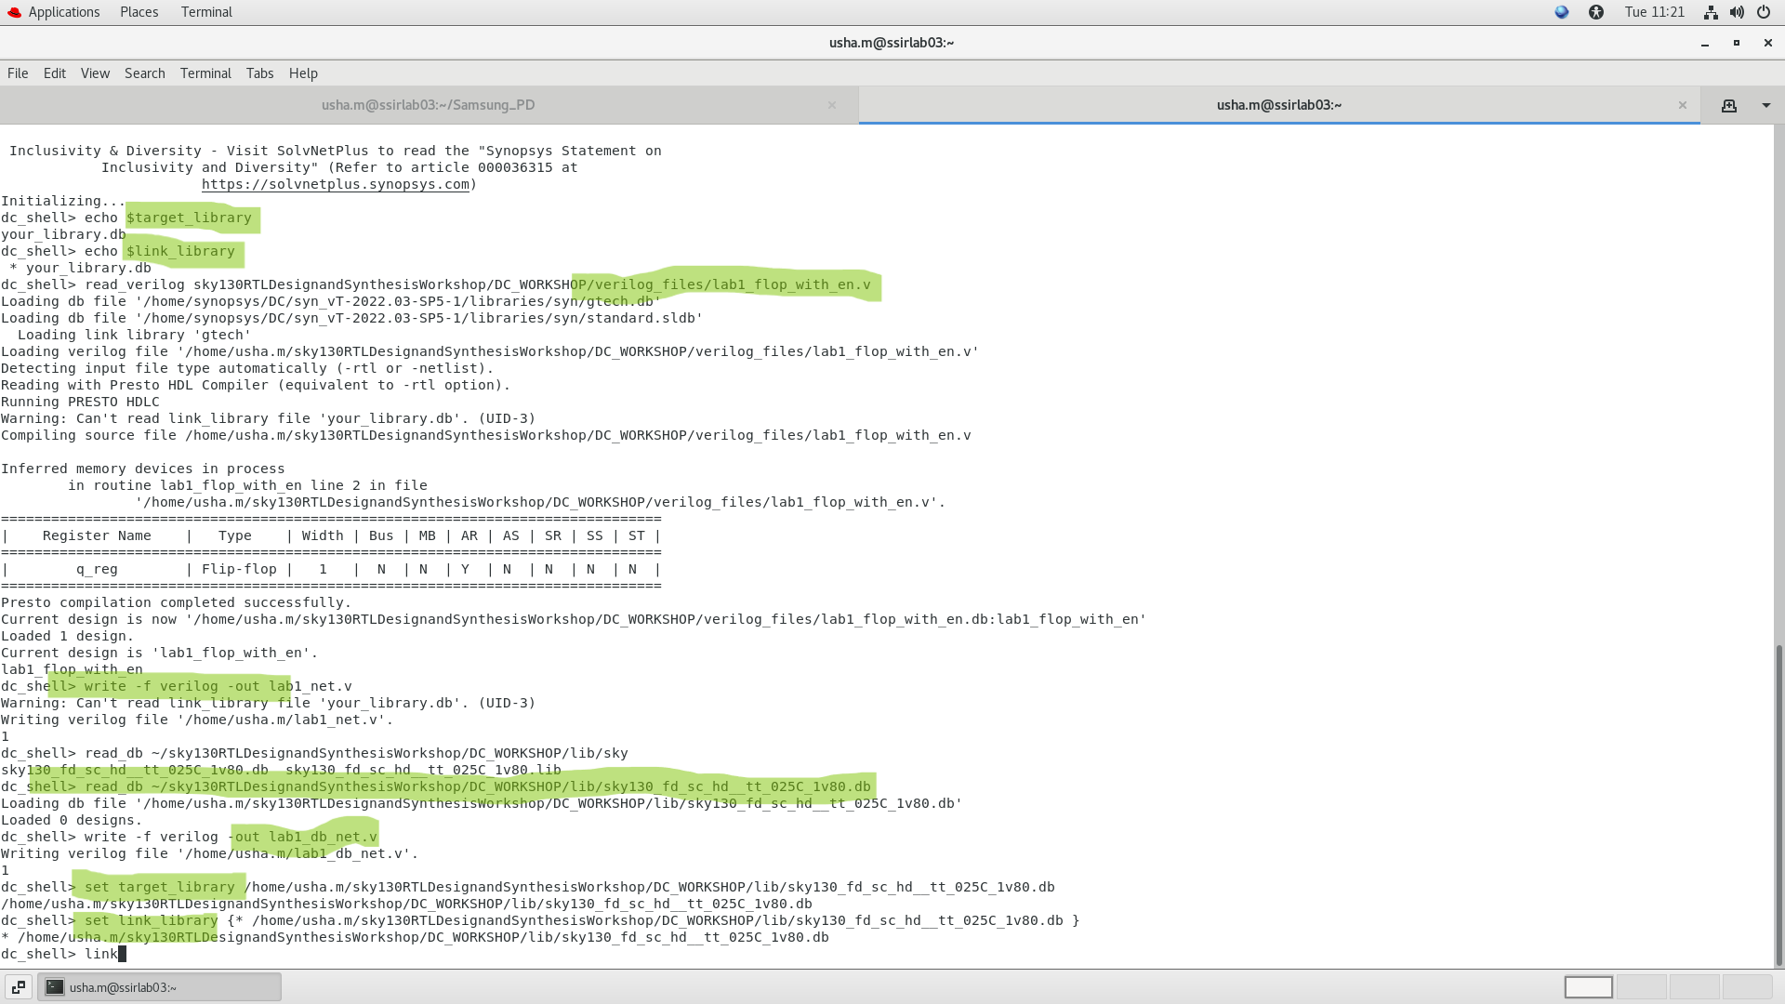Click the solvnetplus.synopsys.com link
The height and width of the screenshot is (1004, 1785).
click(x=335, y=184)
